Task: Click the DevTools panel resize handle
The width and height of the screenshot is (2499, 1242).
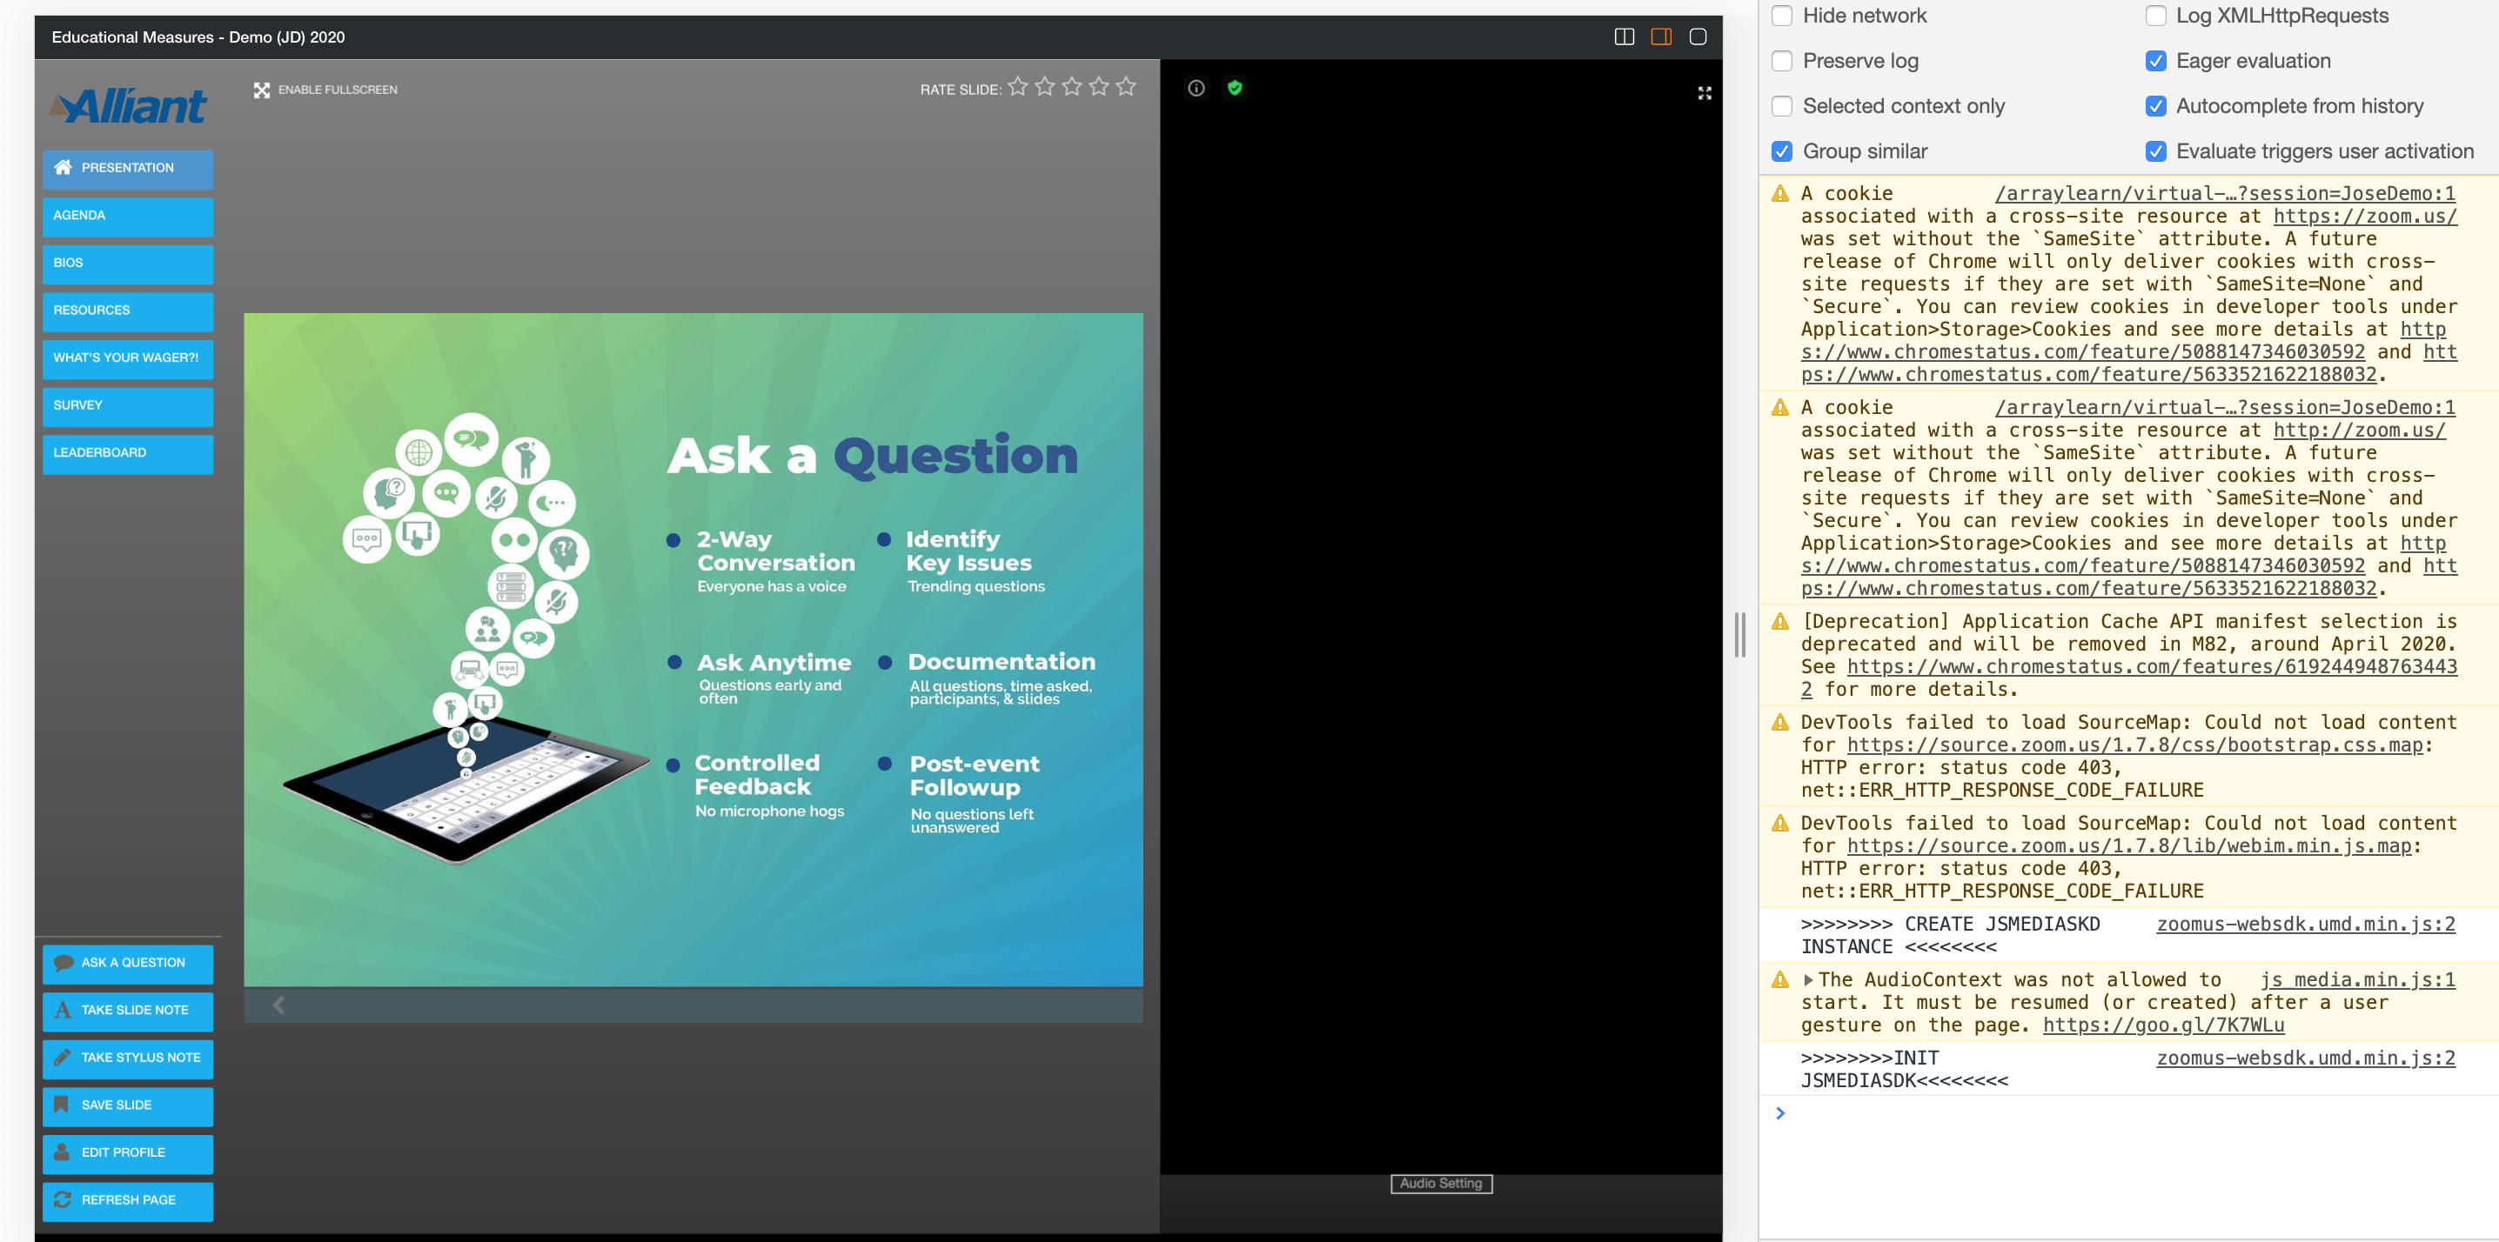Action: click(1739, 635)
